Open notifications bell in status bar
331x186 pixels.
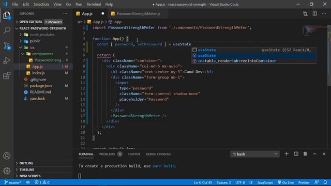point(325,182)
